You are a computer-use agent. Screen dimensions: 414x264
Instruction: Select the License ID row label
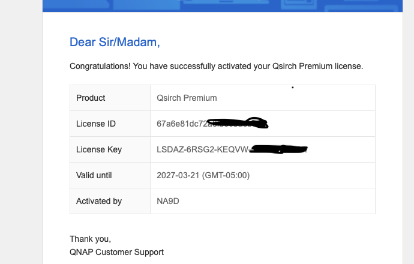[96, 124]
